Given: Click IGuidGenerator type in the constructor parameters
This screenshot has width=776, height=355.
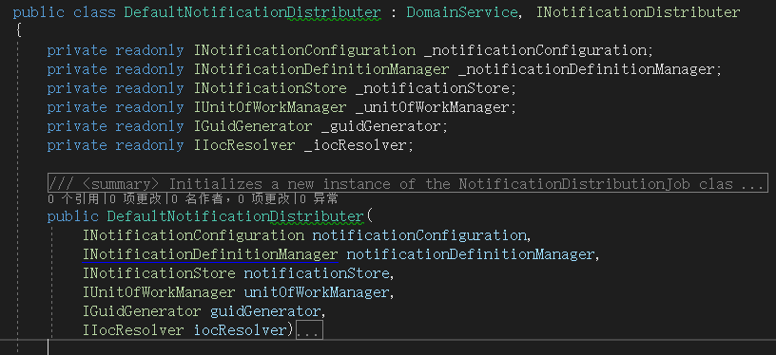Looking at the screenshot, I should pos(142,311).
